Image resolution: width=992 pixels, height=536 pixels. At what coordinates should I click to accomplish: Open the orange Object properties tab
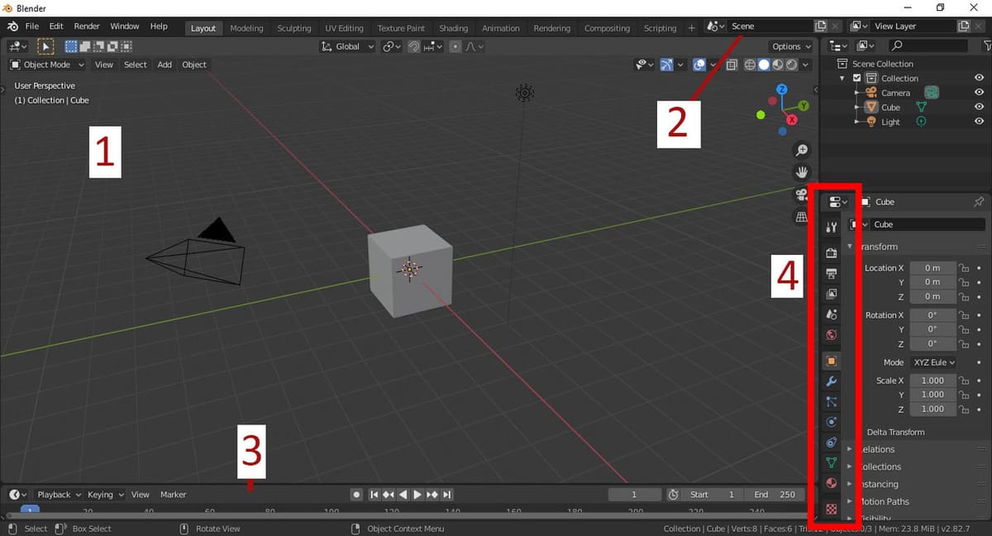(x=832, y=361)
